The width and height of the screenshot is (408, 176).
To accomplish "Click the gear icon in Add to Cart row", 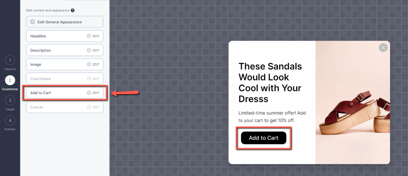I will point(89,93).
